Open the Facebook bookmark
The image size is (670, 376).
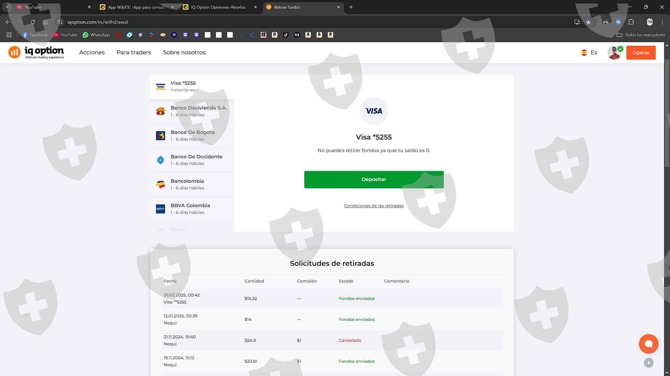coord(35,35)
